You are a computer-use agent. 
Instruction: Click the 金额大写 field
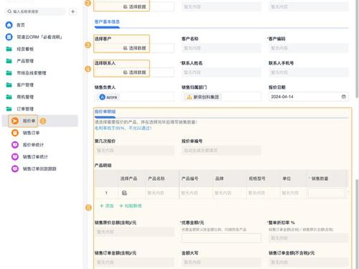point(221,262)
